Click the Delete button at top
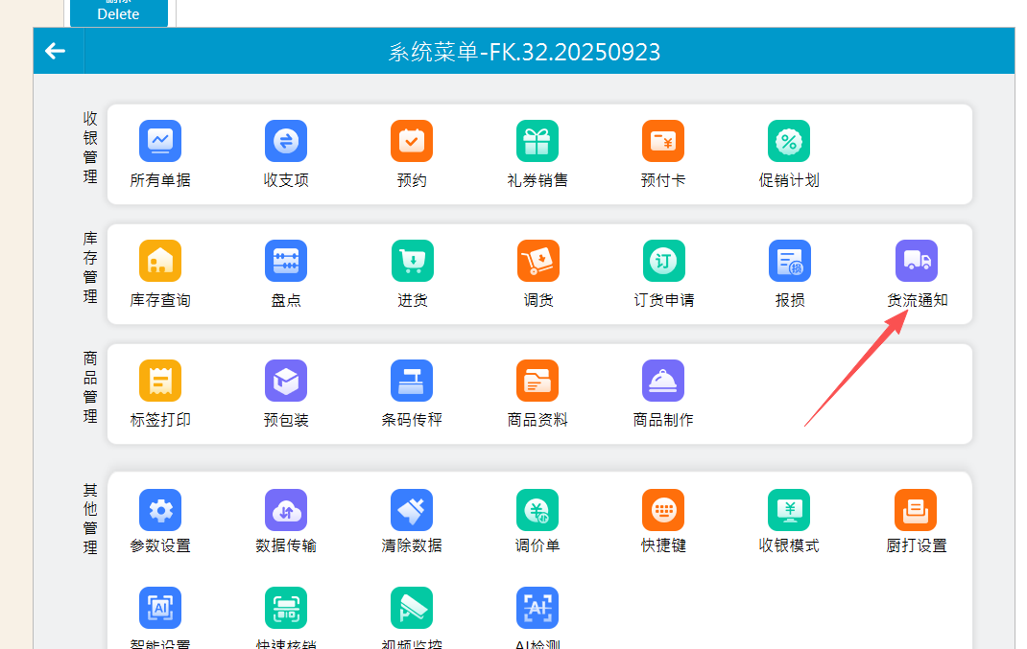The height and width of the screenshot is (649, 1027). click(x=118, y=12)
